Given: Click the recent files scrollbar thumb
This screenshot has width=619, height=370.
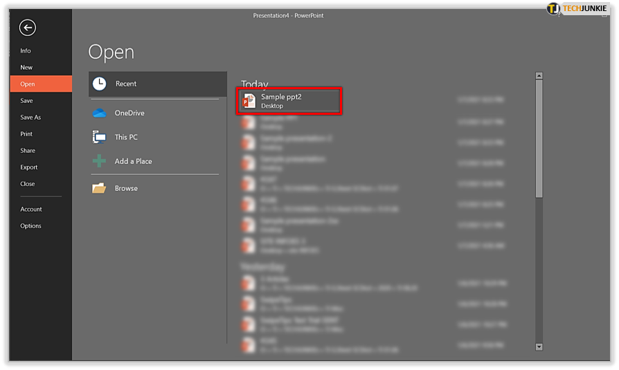Looking at the screenshot, I should 539,139.
